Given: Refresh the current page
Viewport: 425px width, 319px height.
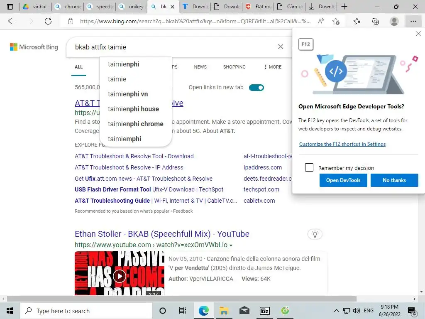Looking at the screenshot, I should click(x=48, y=21).
